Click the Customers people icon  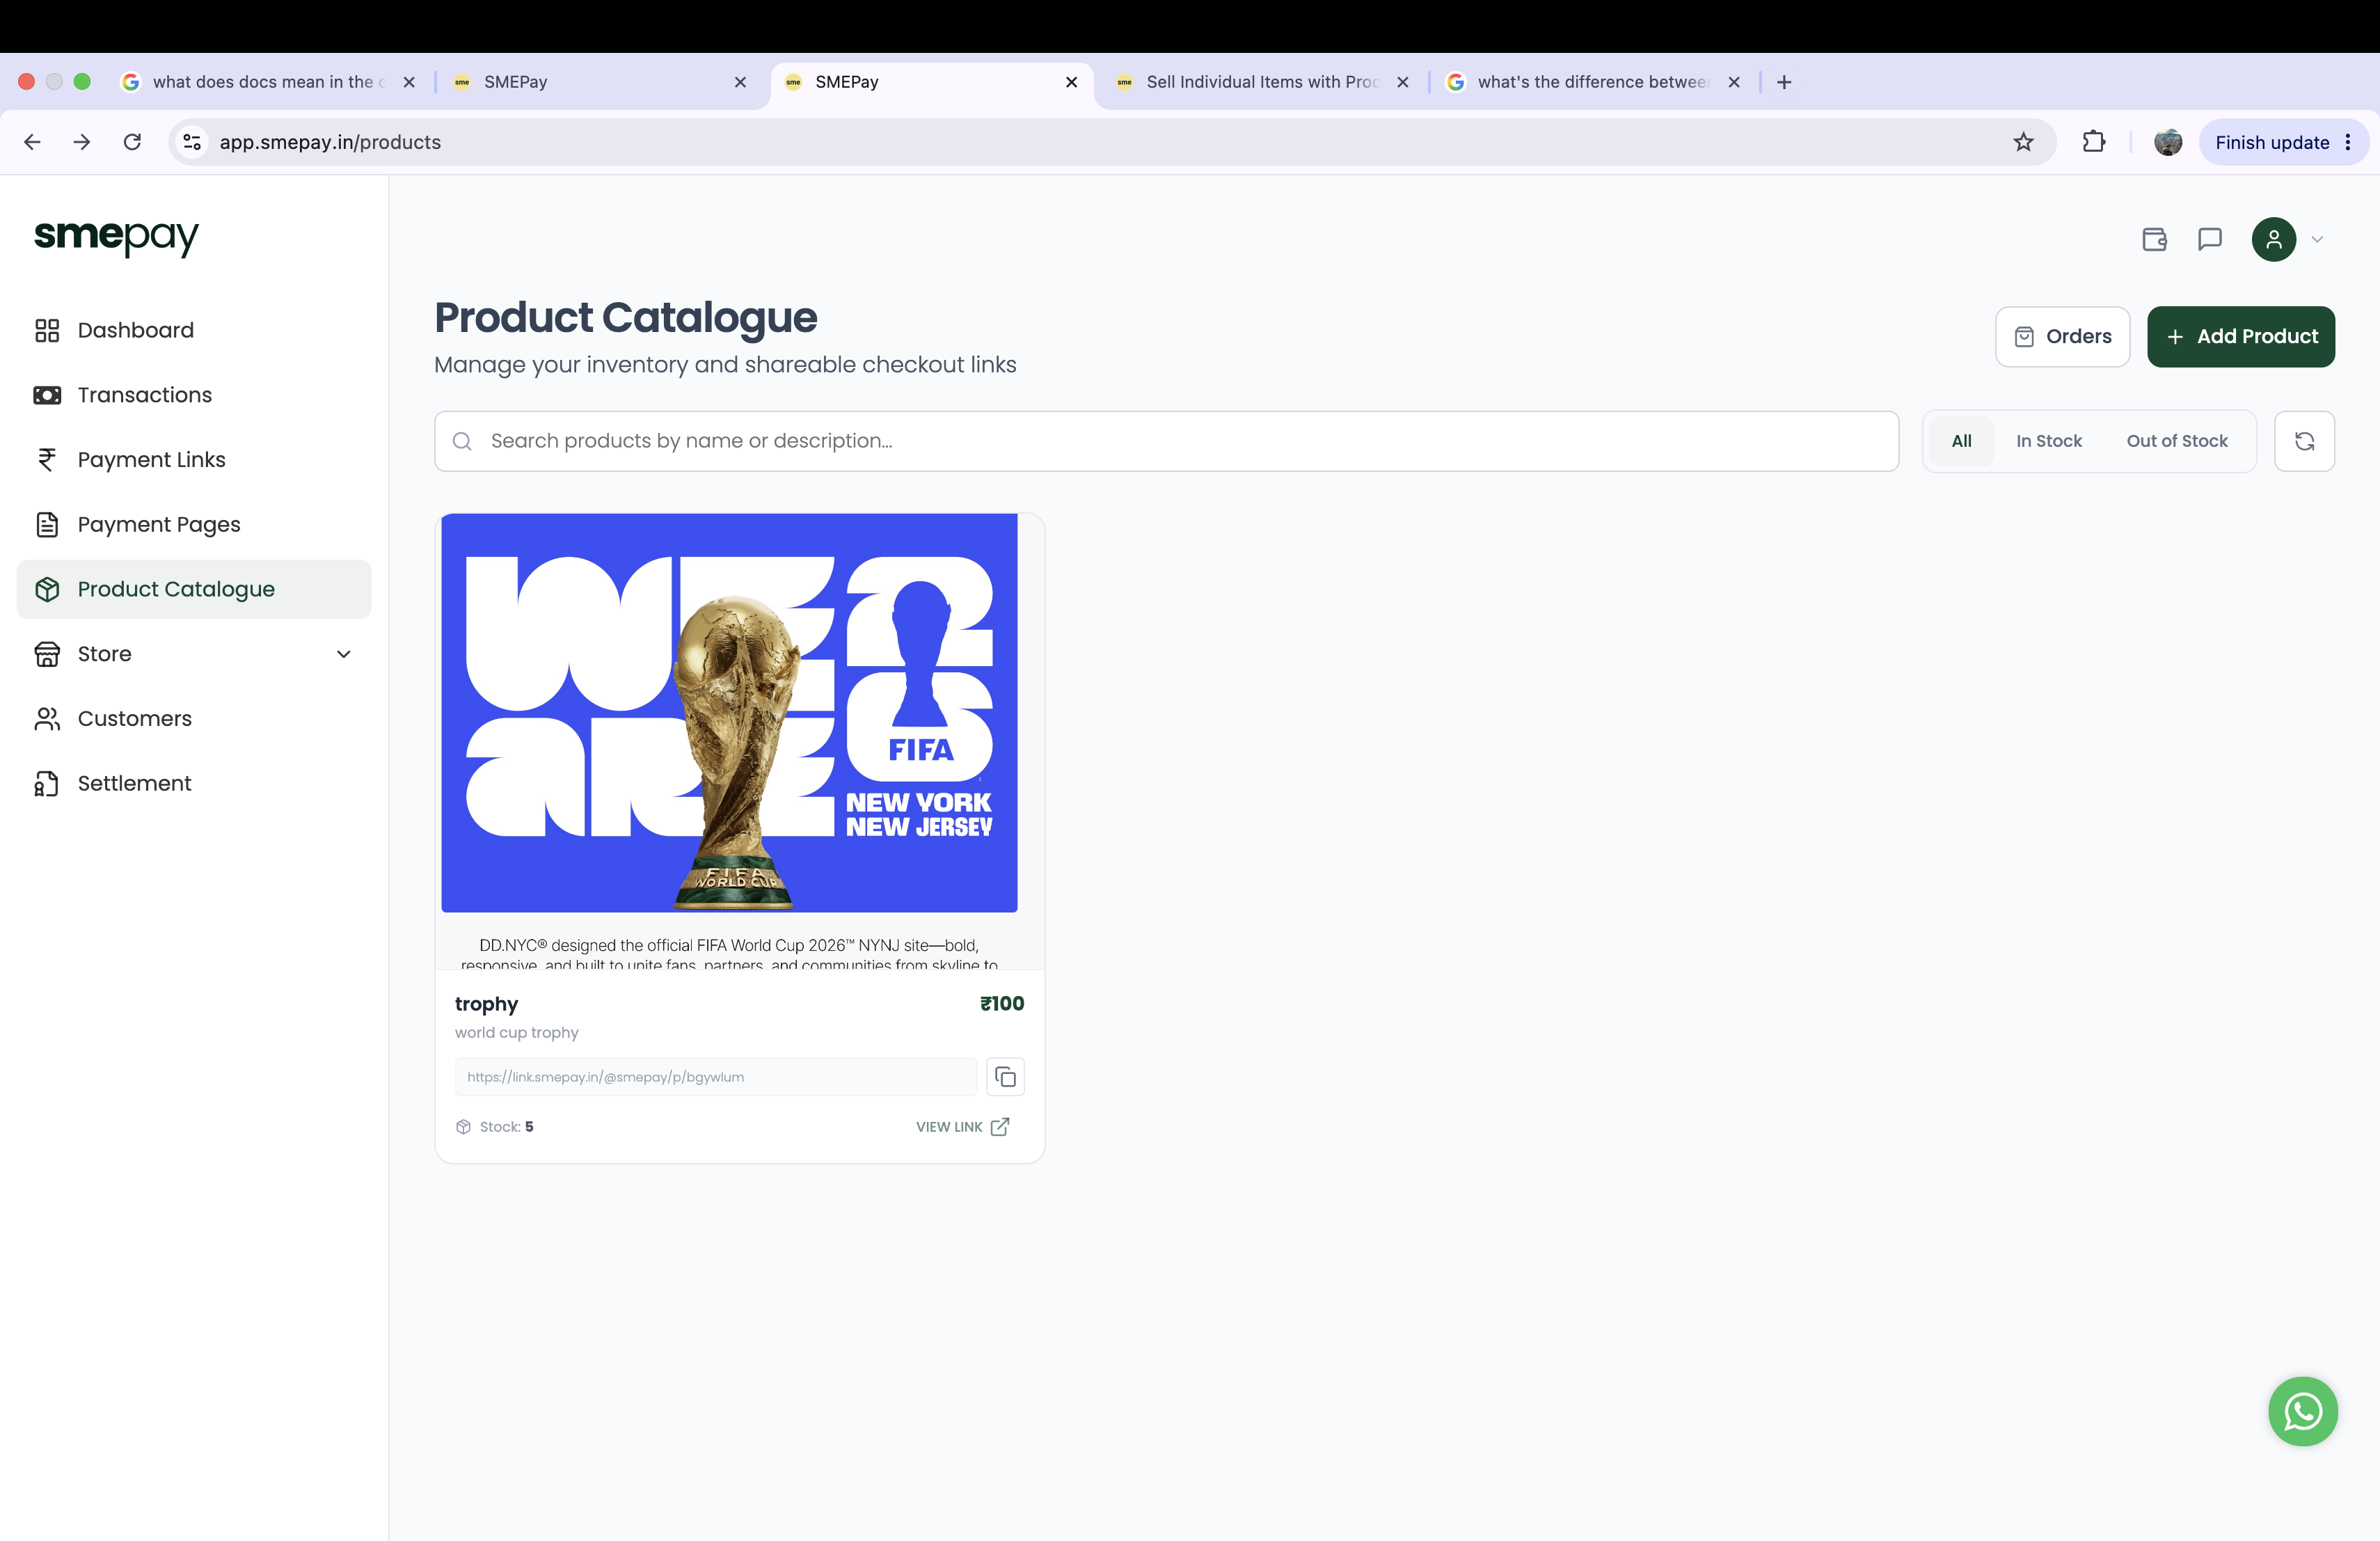47,718
